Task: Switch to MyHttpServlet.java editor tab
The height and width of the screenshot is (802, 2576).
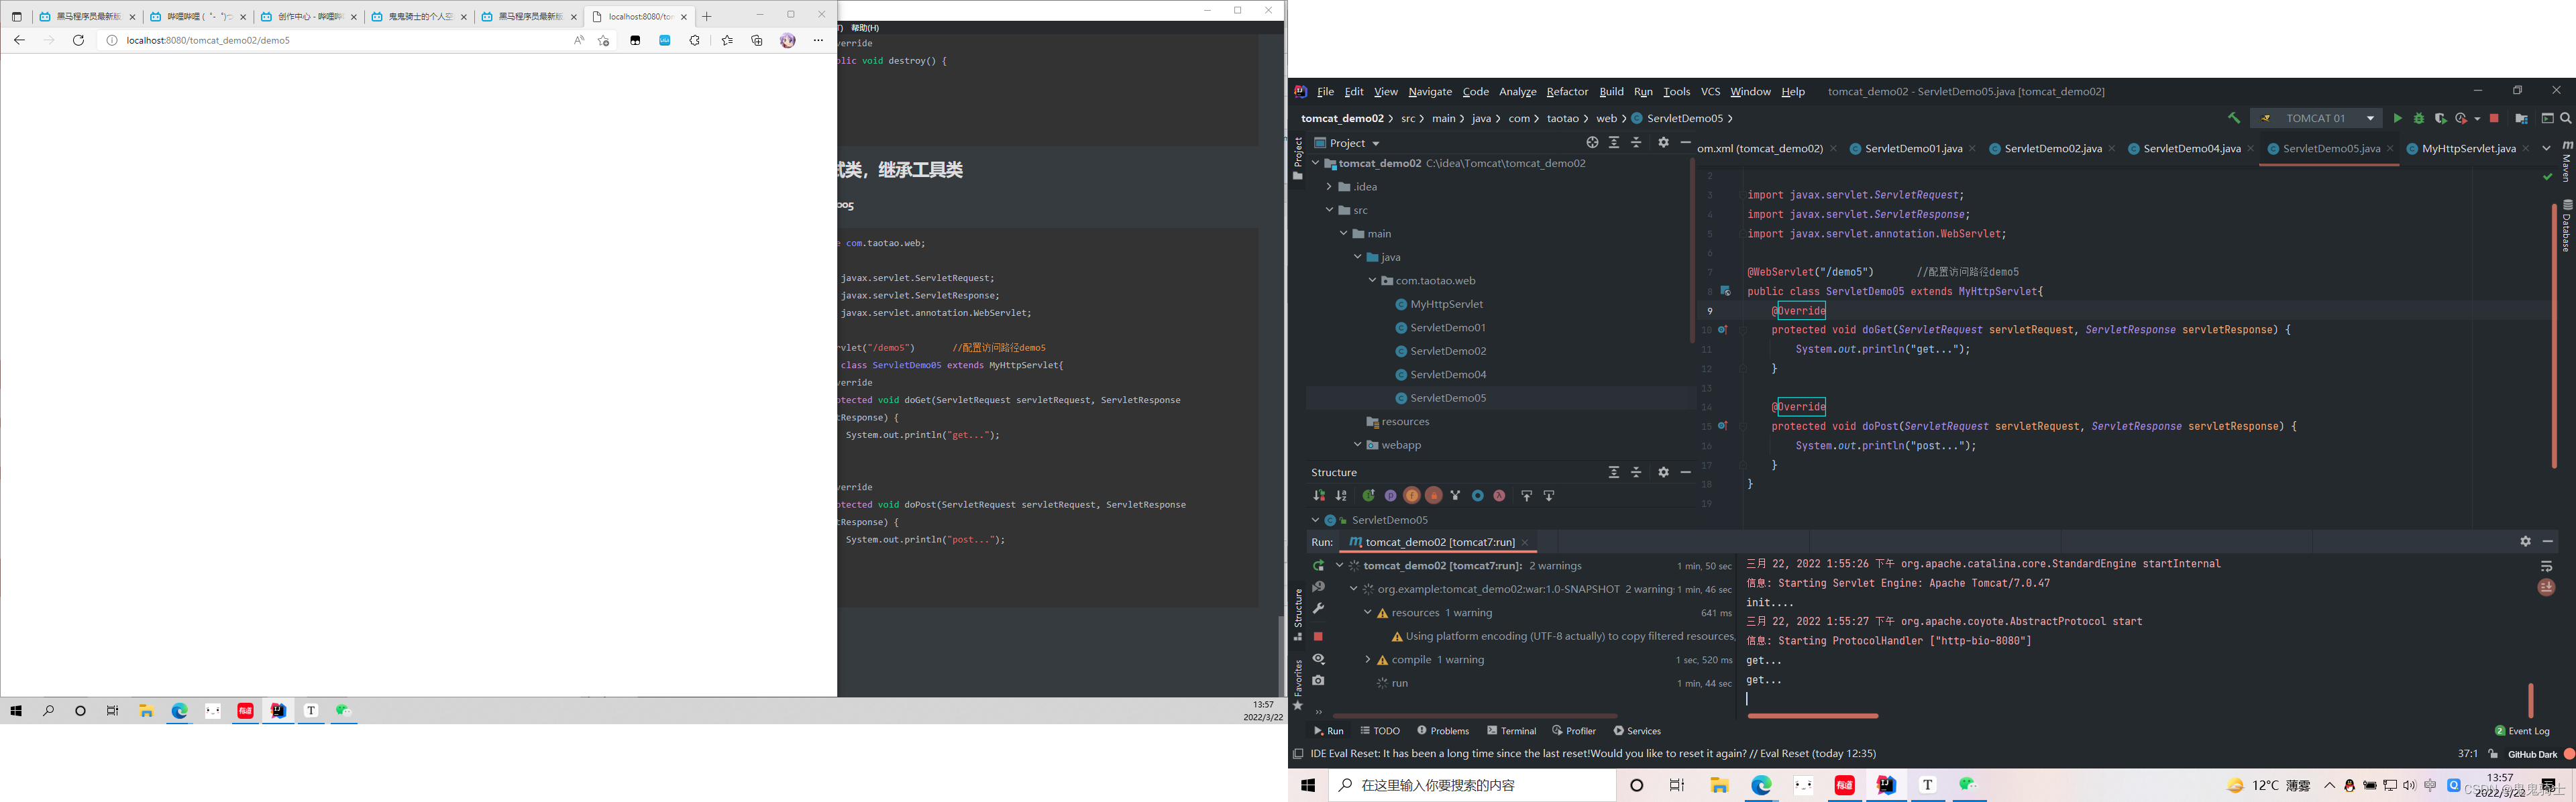Action: point(2467,148)
